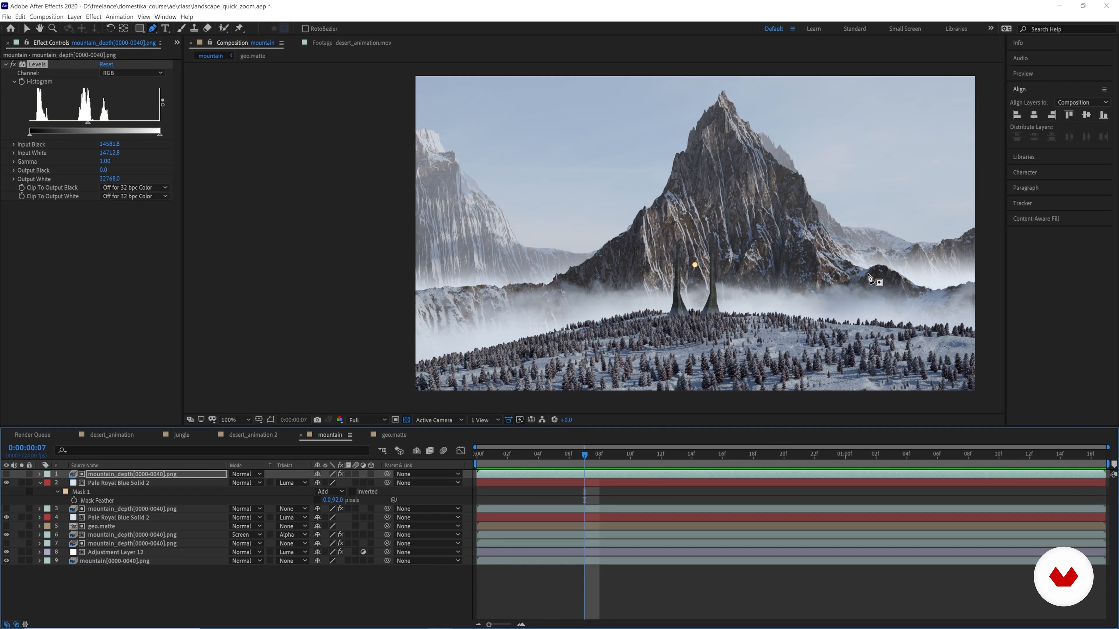The image size is (1119, 629).
Task: Switch to the Learn workspace
Action: [x=814, y=29]
